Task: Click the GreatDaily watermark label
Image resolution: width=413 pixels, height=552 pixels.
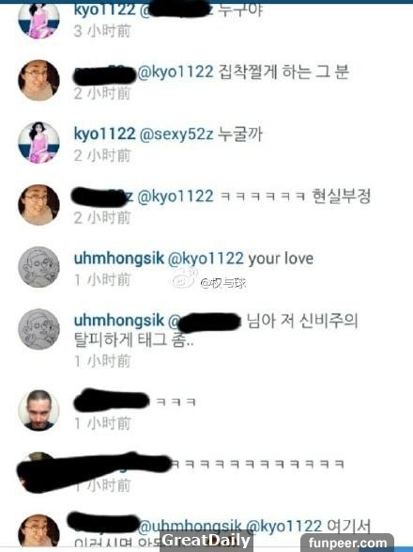Action: point(206,541)
